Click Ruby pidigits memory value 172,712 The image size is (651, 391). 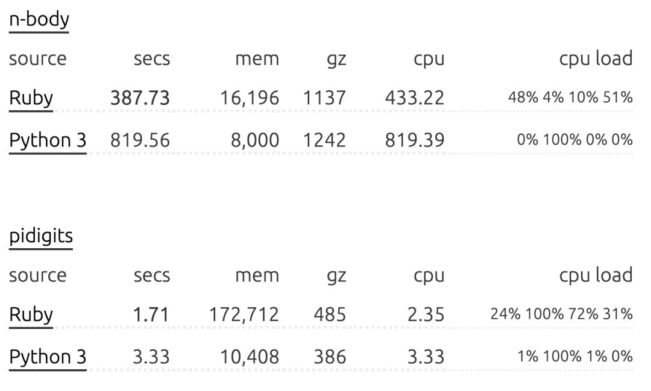click(244, 315)
